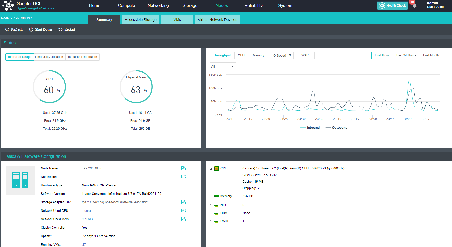Edit Network Used CPU setting

click(x=183, y=210)
